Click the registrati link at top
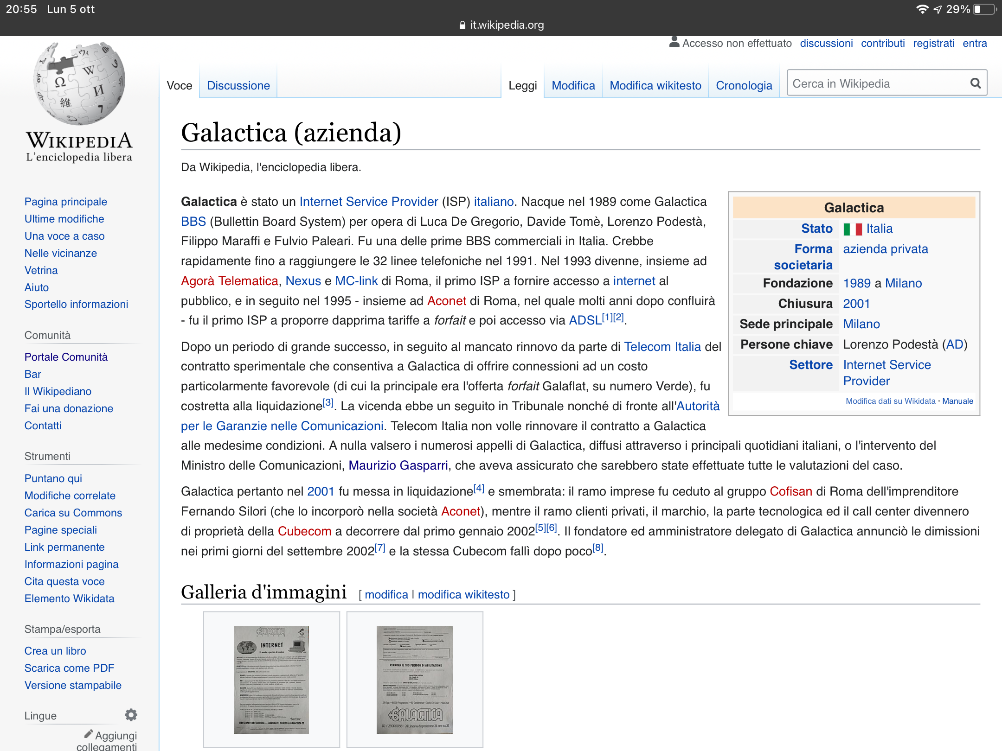 [933, 44]
